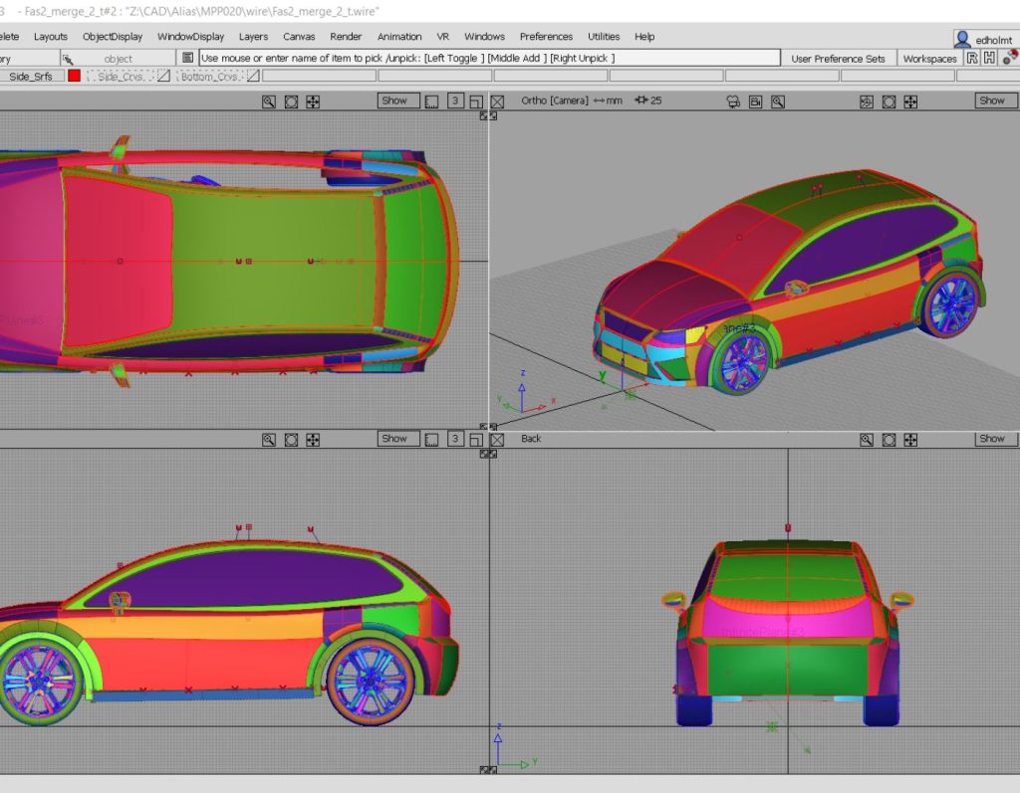Click the '3' box in bottom-left view header
Viewport: 1020px width, 793px height.
(455, 439)
